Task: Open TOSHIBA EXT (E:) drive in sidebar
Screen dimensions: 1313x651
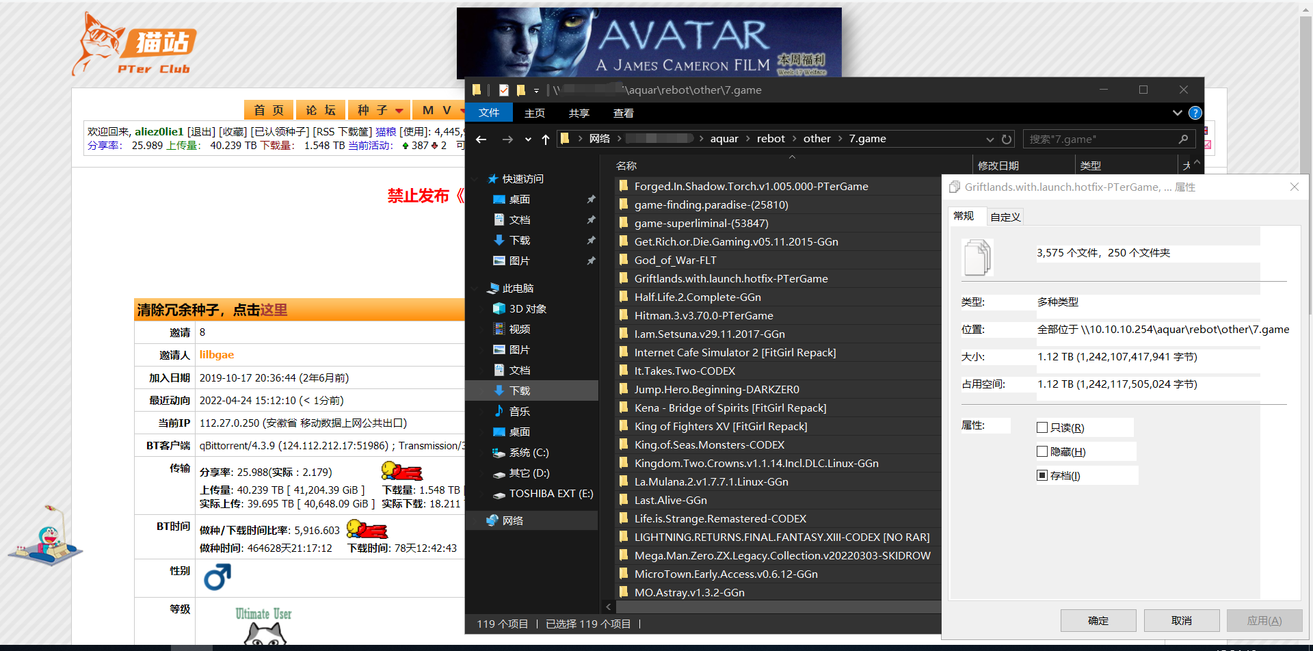Action: click(551, 493)
